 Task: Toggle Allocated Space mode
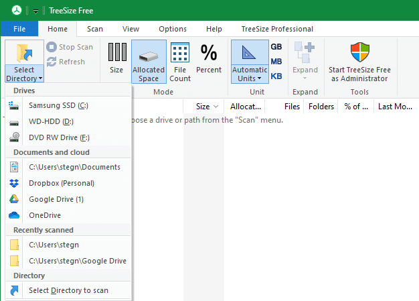[149, 62]
